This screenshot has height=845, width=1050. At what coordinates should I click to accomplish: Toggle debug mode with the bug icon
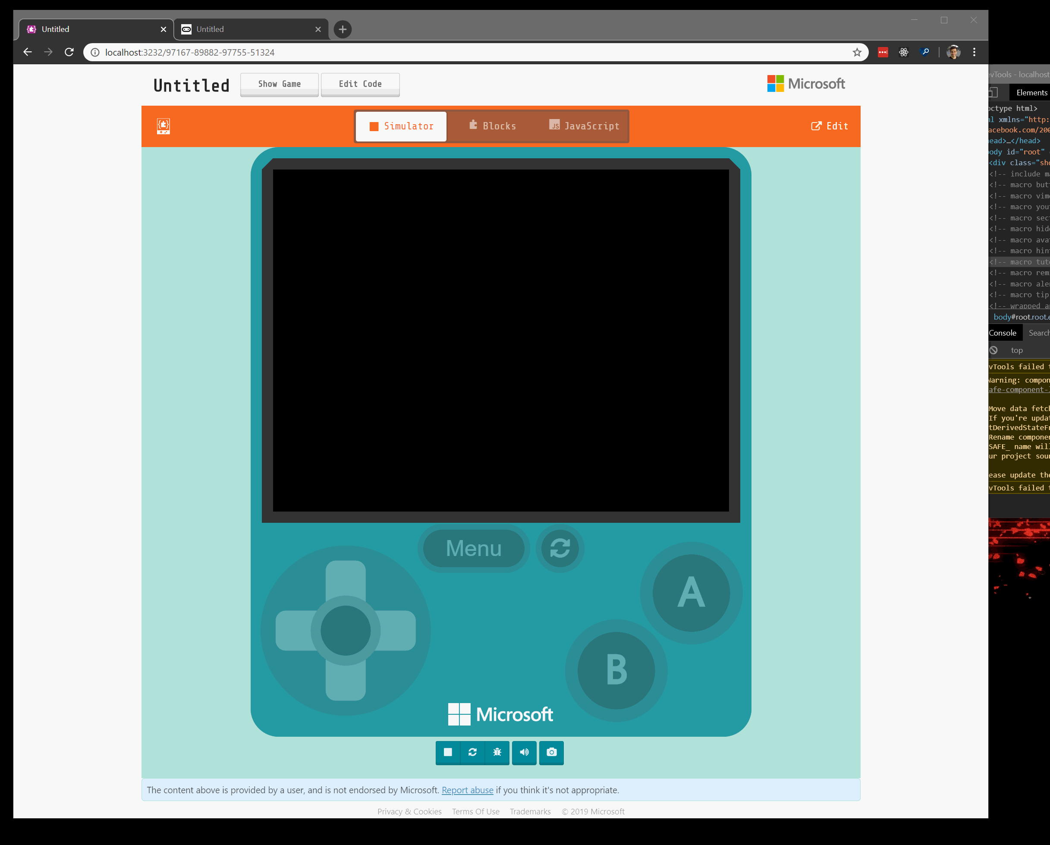click(x=497, y=752)
